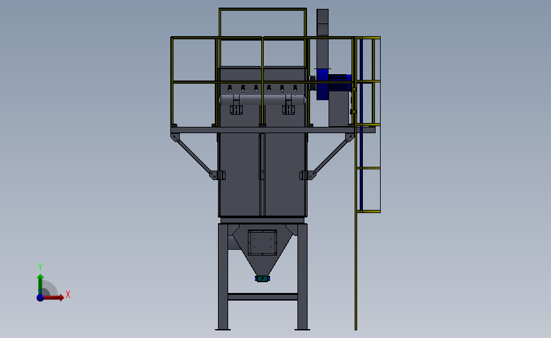Select the teal discharge valve under the hopper
This screenshot has height=338, width=551.
pyautogui.click(x=262, y=279)
